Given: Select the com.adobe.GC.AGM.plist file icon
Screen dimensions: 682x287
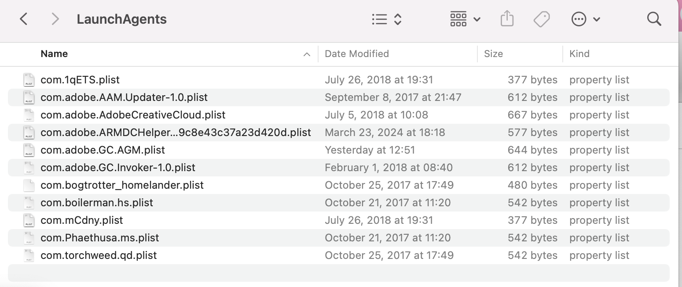Looking at the screenshot, I should (29, 150).
